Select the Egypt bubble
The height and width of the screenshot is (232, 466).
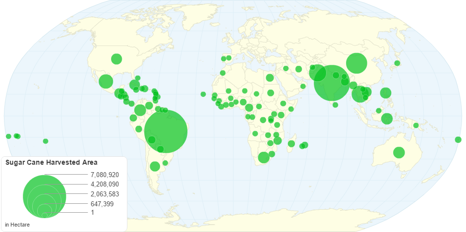point(270,78)
